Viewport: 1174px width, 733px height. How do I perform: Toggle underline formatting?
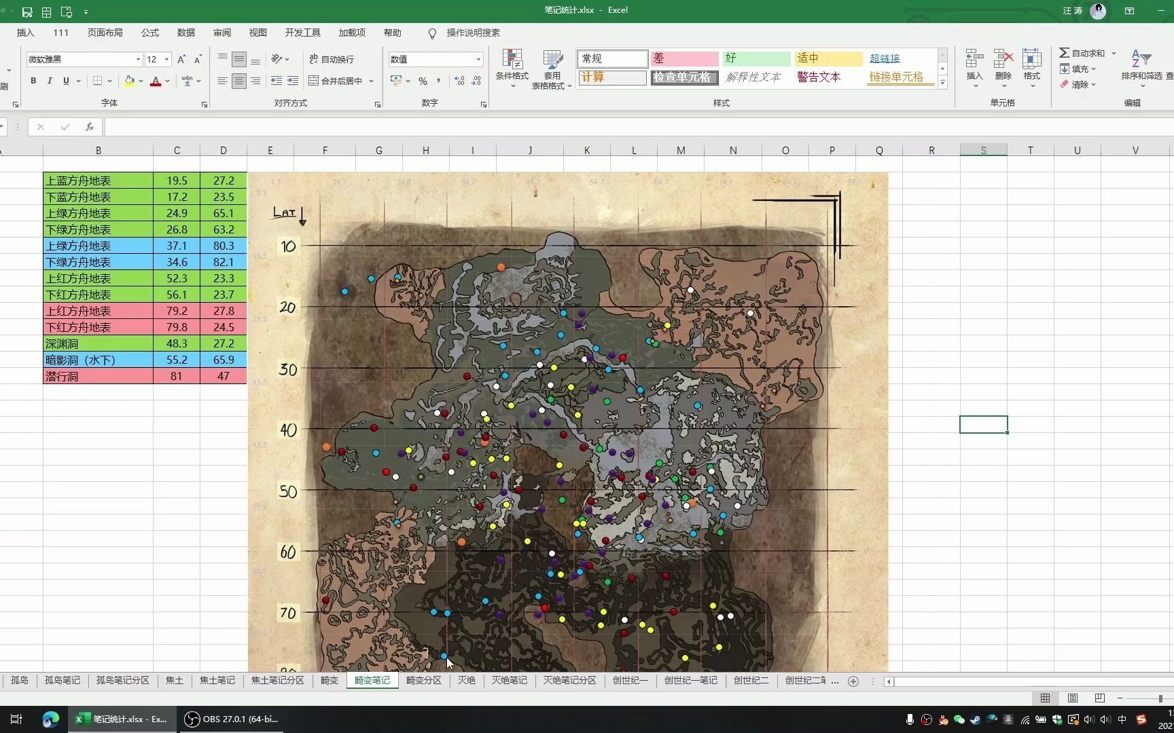pos(66,81)
